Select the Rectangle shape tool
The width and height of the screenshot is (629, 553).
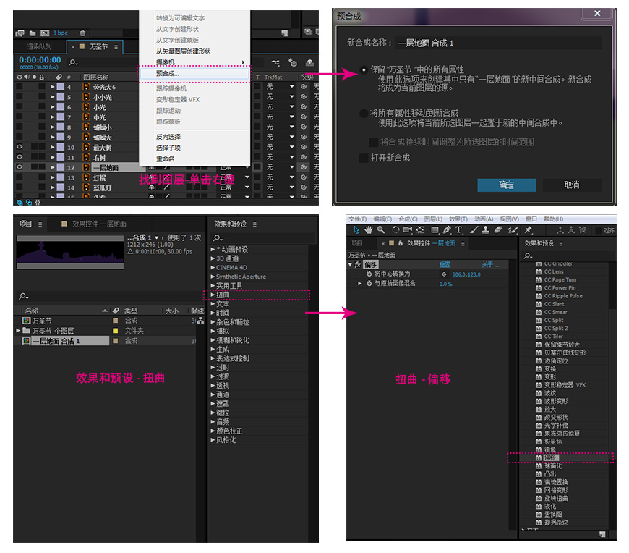pyautogui.click(x=435, y=230)
